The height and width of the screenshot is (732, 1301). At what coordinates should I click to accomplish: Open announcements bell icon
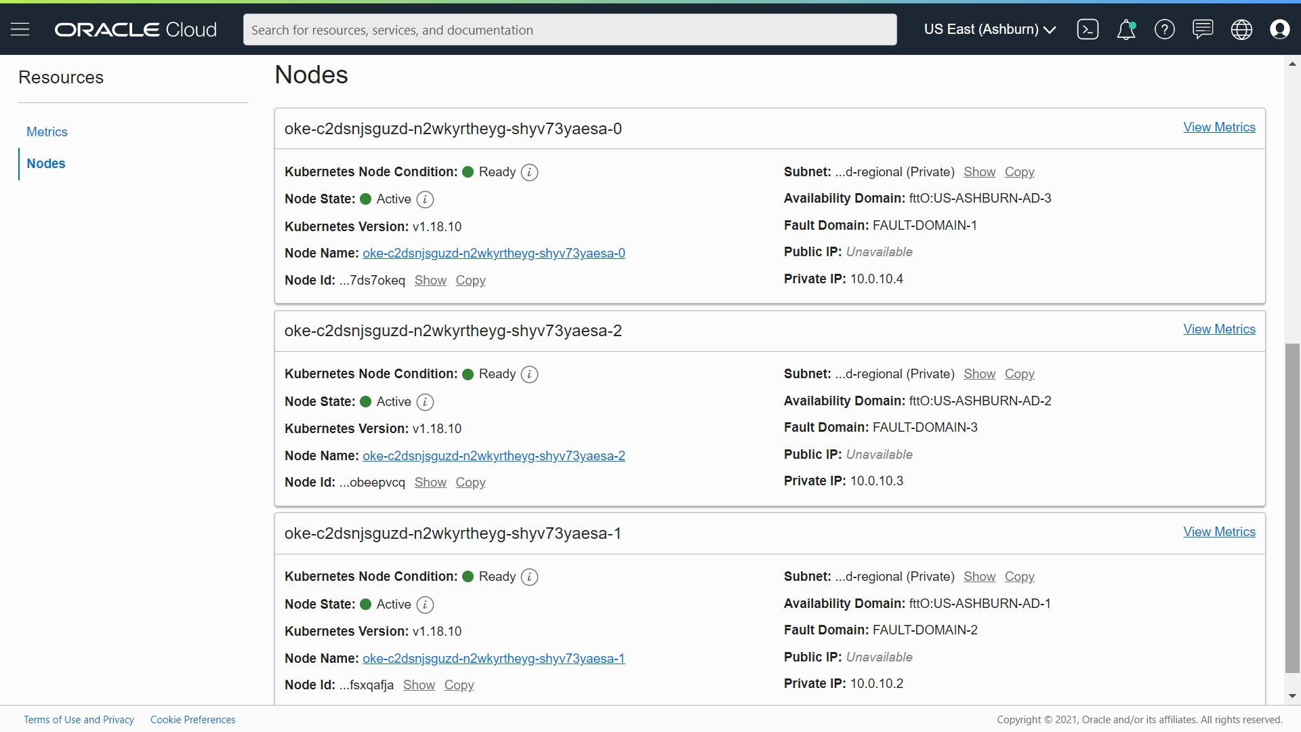pyautogui.click(x=1126, y=29)
